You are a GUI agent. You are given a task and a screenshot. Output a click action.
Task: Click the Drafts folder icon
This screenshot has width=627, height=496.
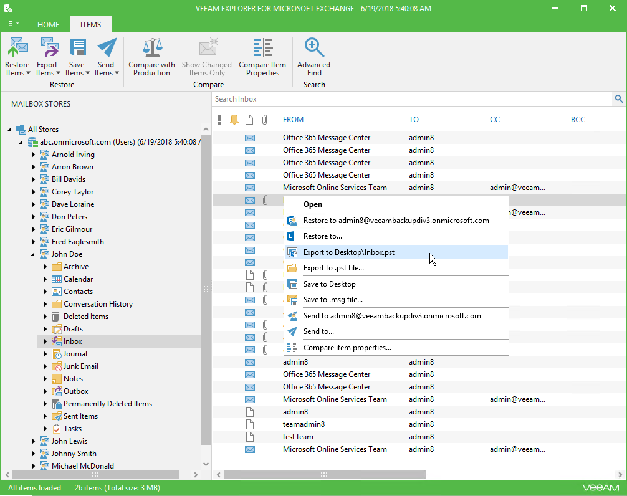[56, 329]
